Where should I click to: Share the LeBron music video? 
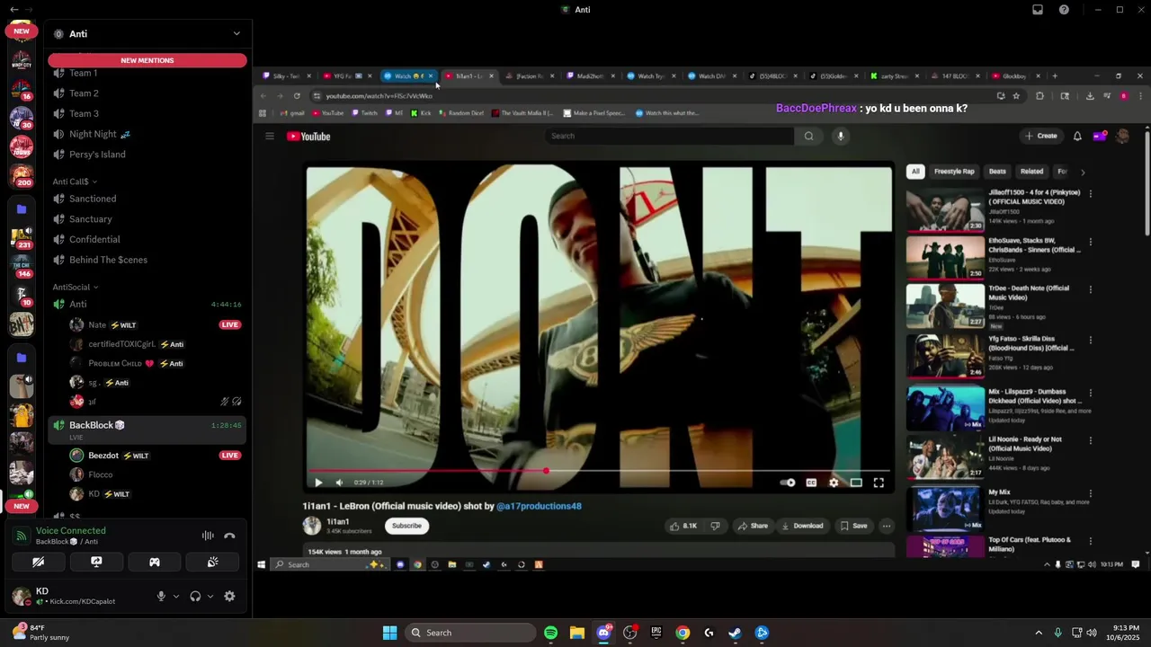[x=753, y=526]
